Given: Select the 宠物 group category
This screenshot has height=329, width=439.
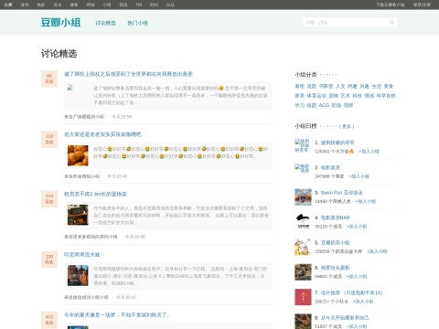Looking at the screenshot, I should tap(333, 96).
